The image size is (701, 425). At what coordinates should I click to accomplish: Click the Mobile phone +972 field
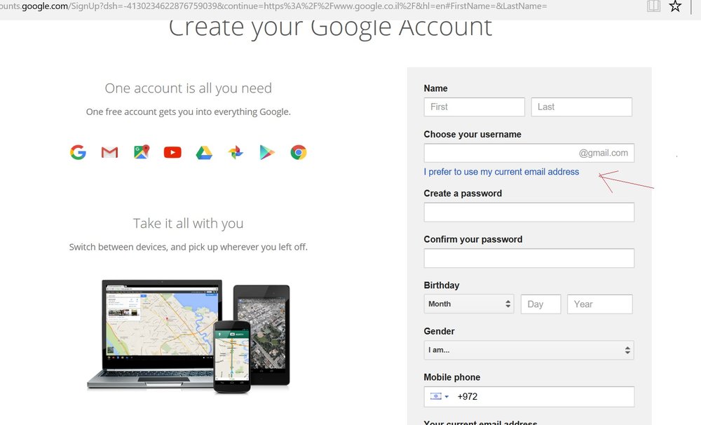tap(529, 397)
